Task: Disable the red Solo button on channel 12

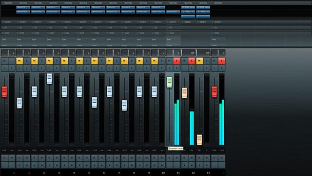Action: click(x=192, y=61)
